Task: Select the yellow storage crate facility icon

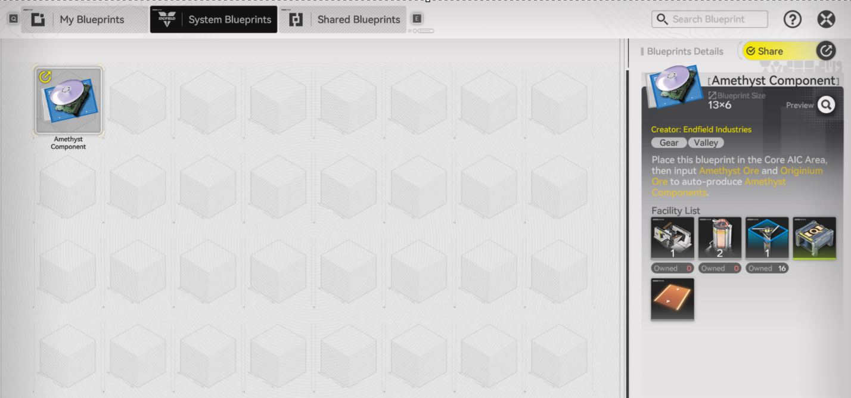Action: pos(815,238)
